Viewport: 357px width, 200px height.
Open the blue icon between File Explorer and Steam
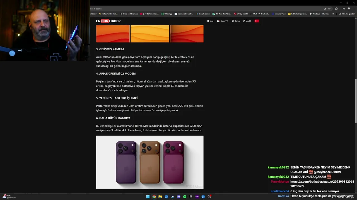pyautogui.click(x=166, y=197)
